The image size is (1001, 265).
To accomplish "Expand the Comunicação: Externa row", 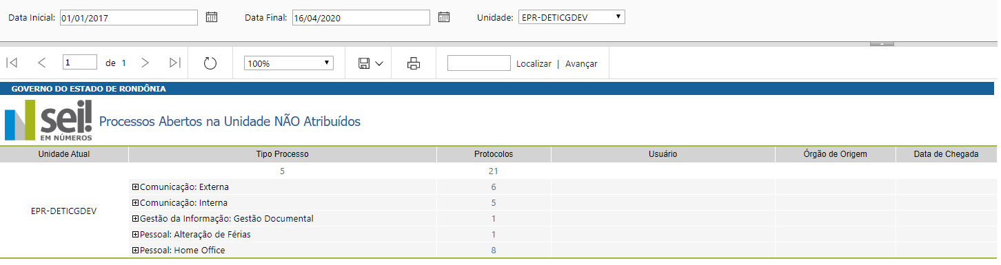I will click(x=135, y=187).
